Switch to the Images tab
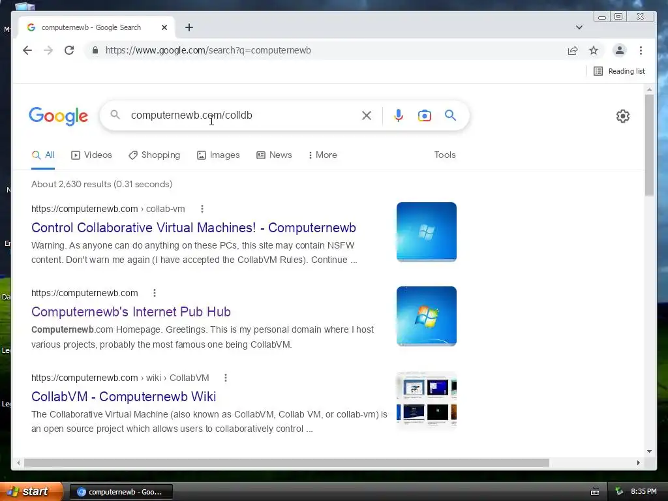 [218, 155]
